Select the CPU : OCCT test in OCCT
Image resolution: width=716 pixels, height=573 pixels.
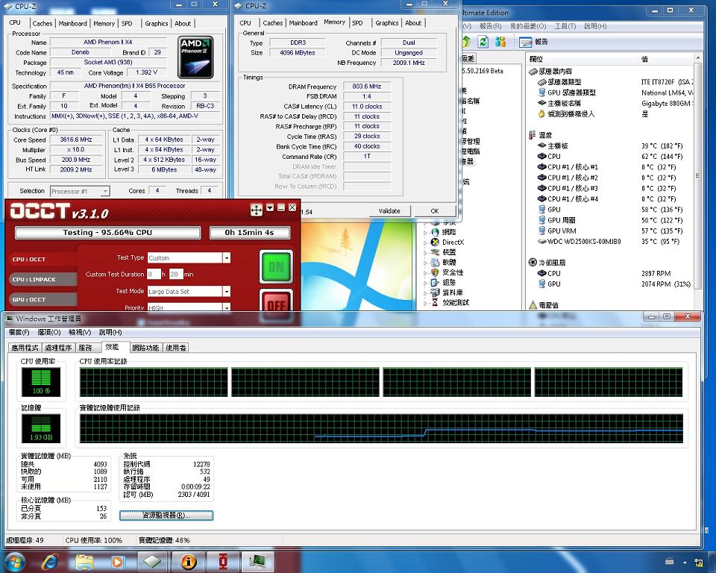coord(43,259)
